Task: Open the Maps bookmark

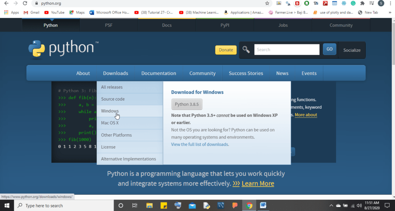Action: 77,12
